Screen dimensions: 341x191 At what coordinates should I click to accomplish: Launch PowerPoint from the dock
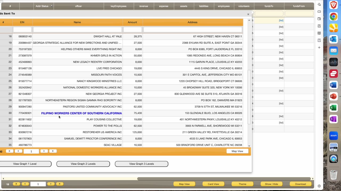tap(334, 96)
